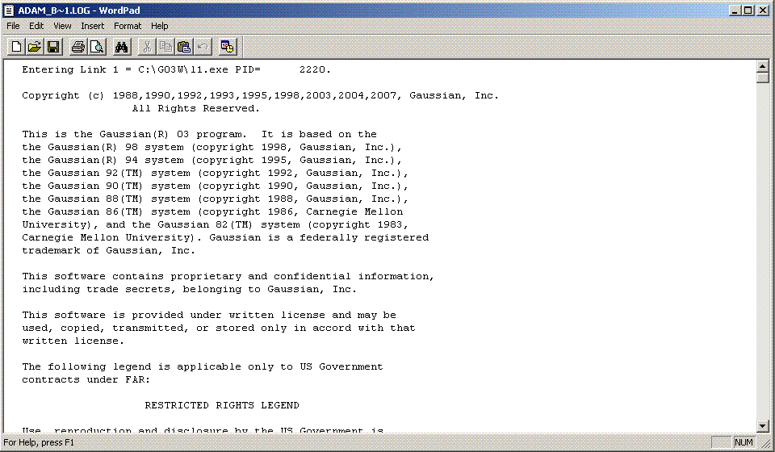Close the WordPad window
Screen dimensions: 775x452
click(x=763, y=10)
